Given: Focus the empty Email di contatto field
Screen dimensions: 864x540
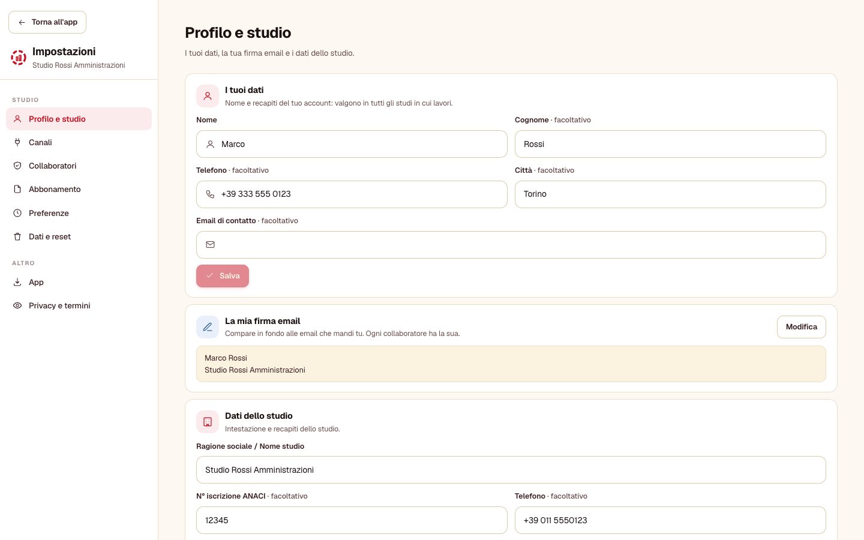Looking at the screenshot, I should click(511, 245).
